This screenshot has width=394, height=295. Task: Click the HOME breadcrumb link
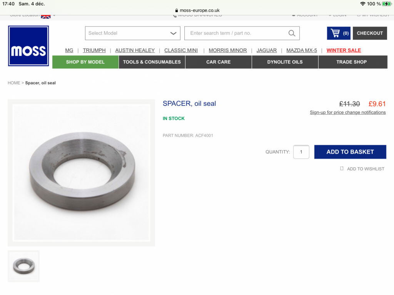[x=14, y=83]
